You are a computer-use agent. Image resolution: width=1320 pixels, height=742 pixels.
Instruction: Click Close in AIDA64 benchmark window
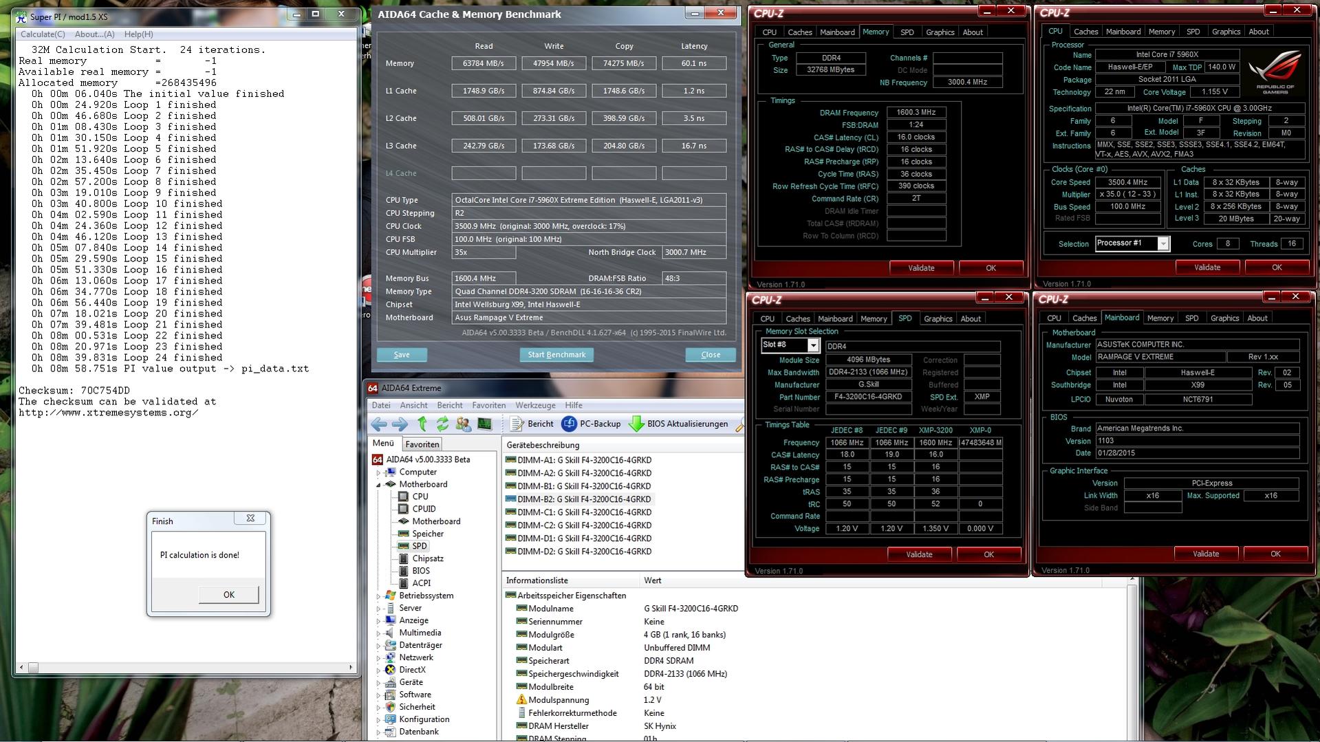711,355
